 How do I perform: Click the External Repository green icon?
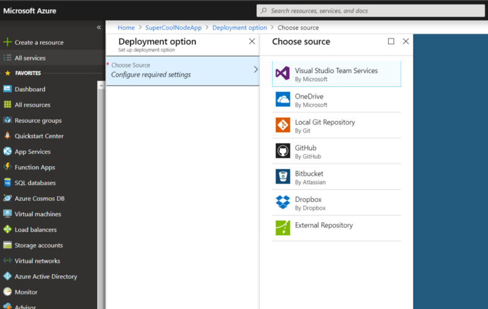tap(282, 228)
